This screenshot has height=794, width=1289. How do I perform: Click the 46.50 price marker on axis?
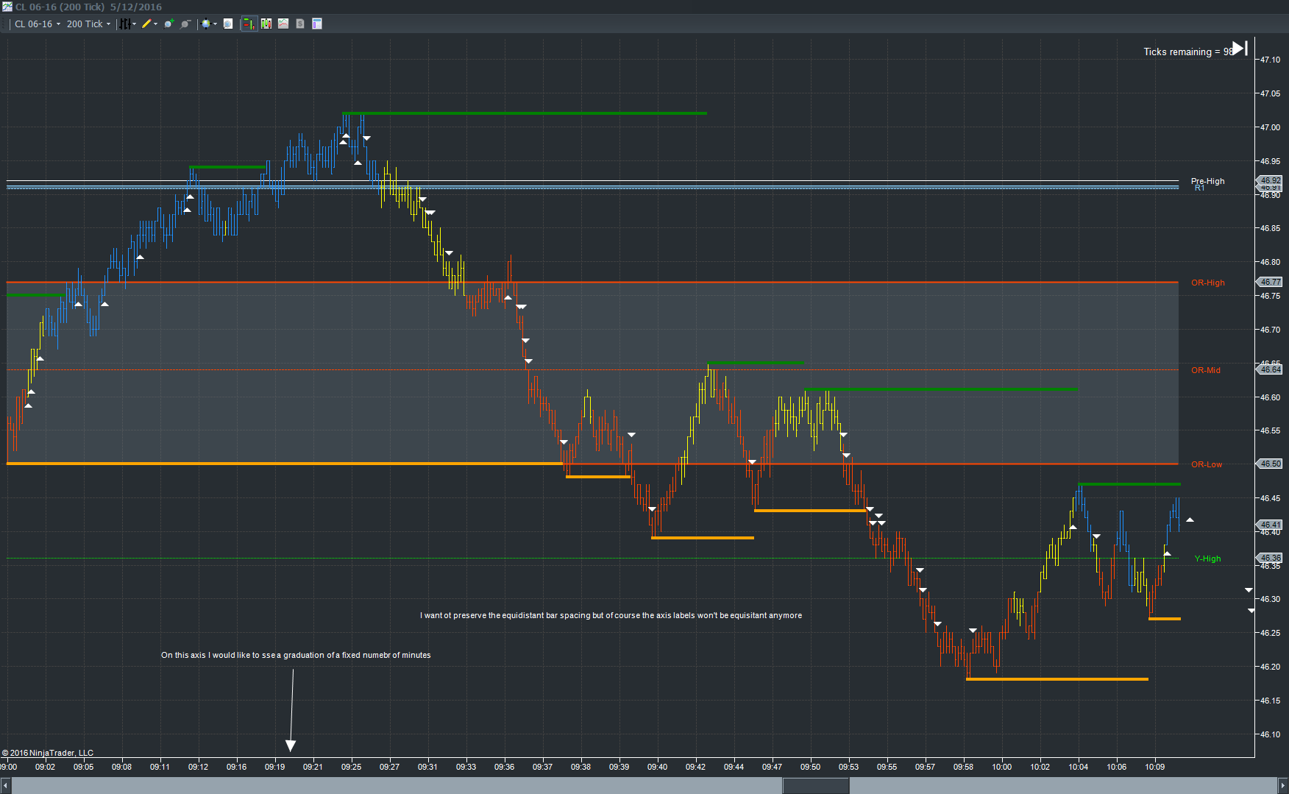1270,464
